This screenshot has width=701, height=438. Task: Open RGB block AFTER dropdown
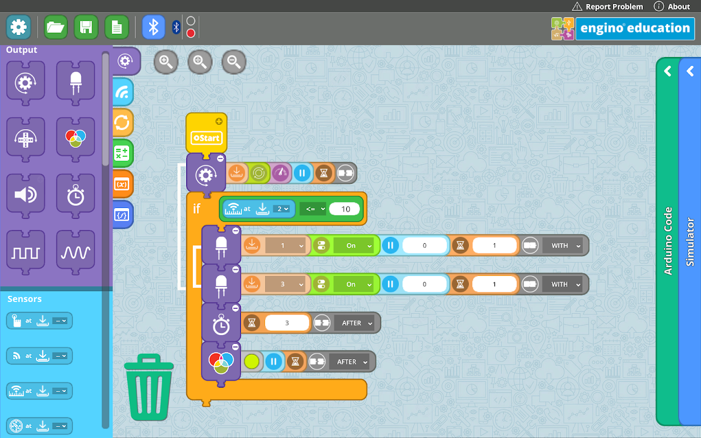coord(350,362)
